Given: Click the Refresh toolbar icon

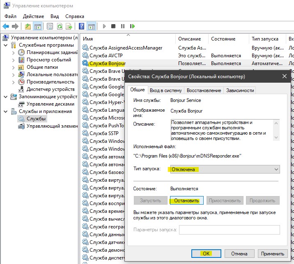Looking at the screenshot, I should click(x=60, y=26).
